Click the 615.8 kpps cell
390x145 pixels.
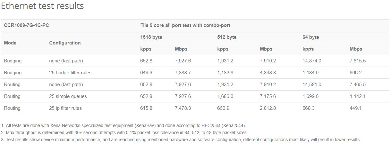click(x=146, y=108)
